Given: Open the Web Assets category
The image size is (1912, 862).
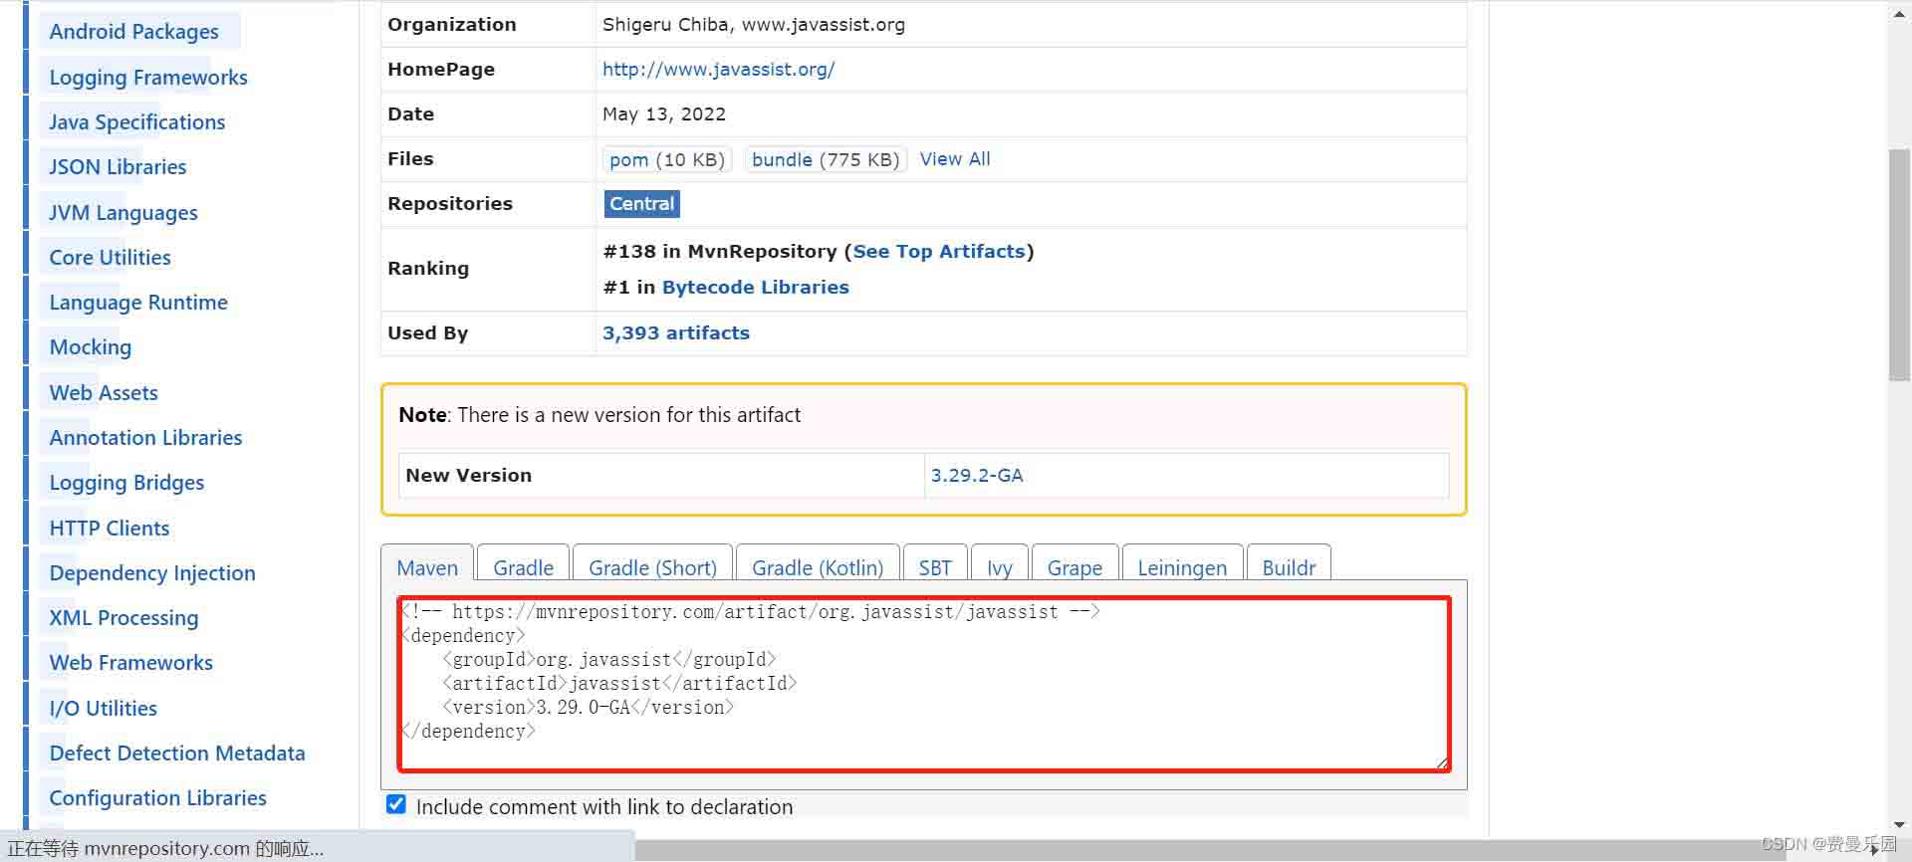Looking at the screenshot, I should [x=104, y=392].
